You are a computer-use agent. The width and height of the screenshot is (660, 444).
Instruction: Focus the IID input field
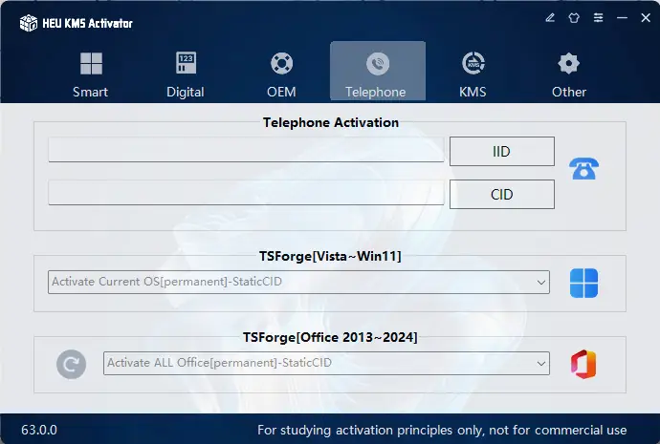246,150
